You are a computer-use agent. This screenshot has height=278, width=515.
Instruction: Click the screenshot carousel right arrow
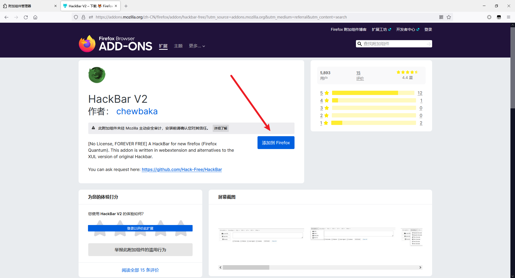point(420,268)
